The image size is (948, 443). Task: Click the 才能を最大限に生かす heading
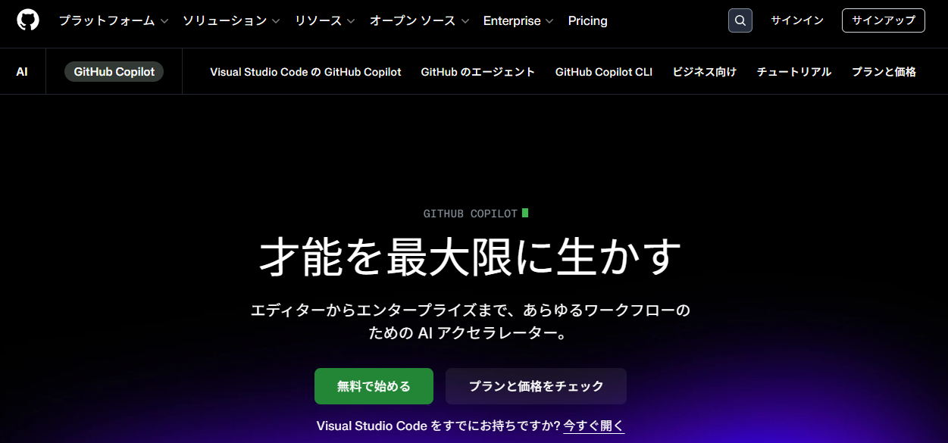471,257
